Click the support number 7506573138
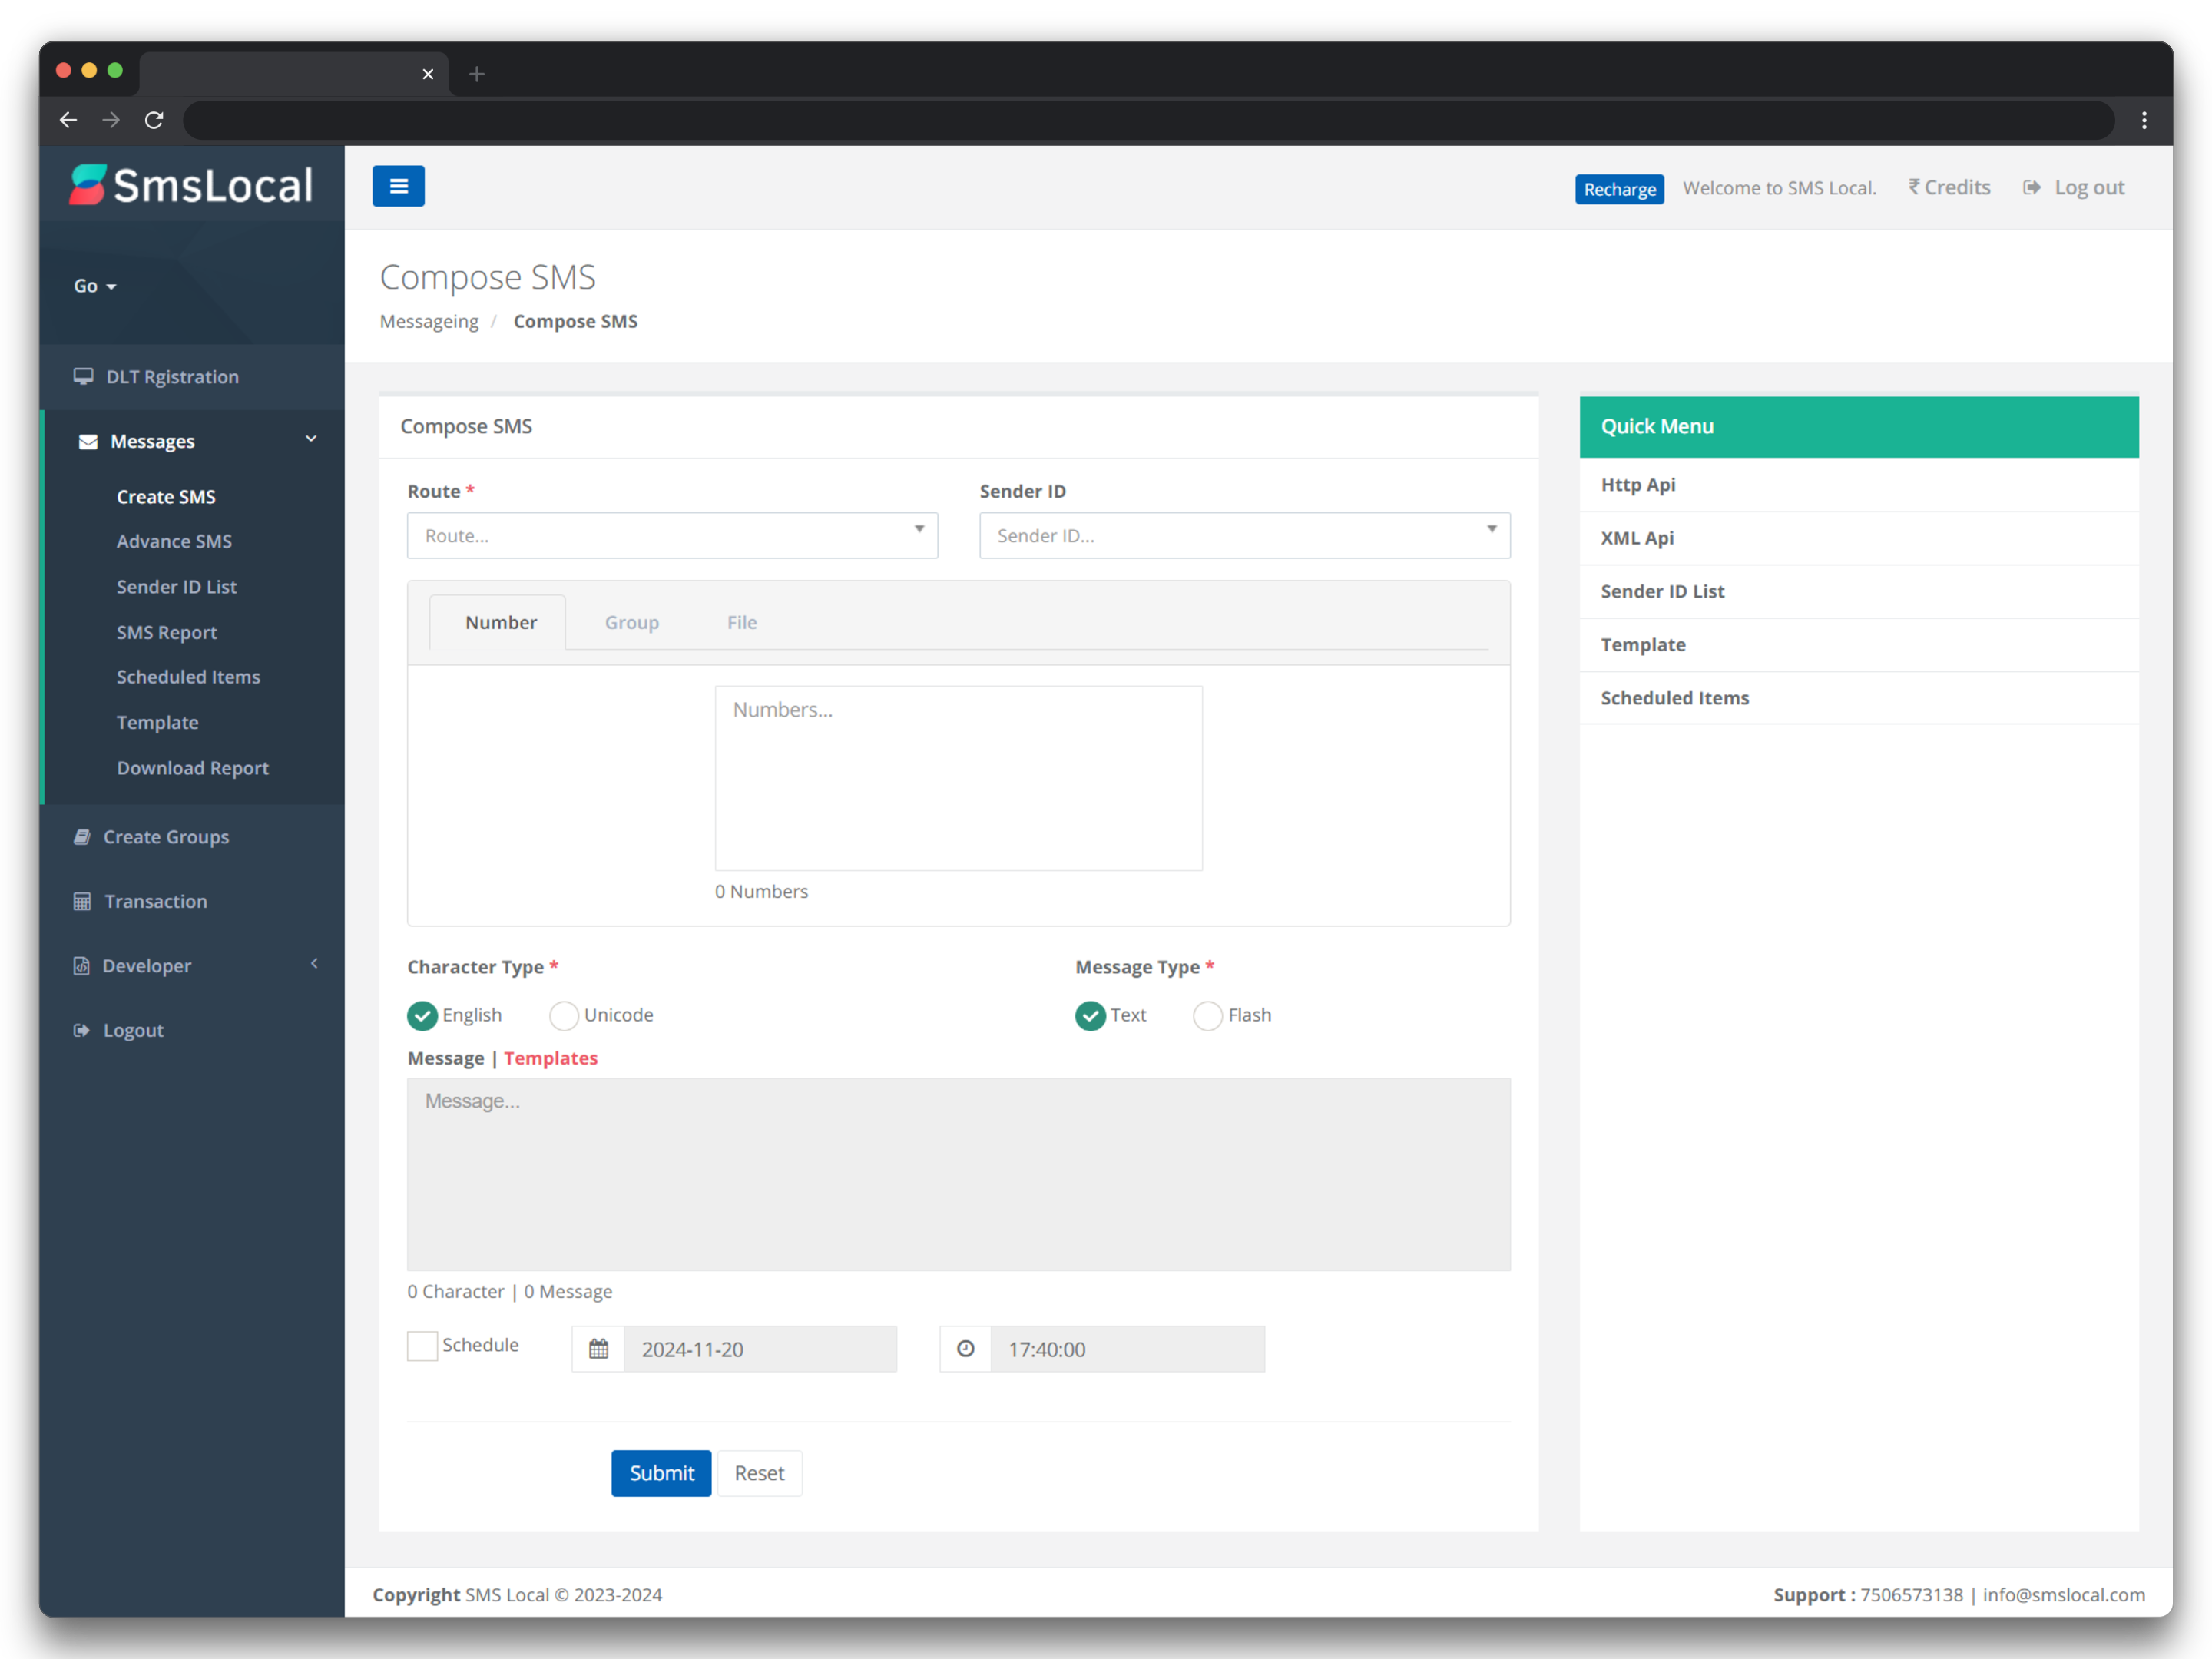Image resolution: width=2212 pixels, height=1659 pixels. [x=1911, y=1595]
